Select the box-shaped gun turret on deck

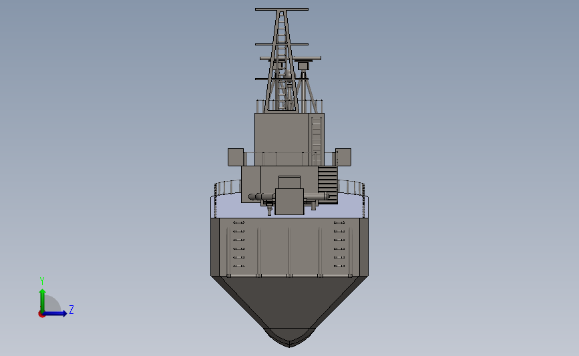pyautogui.click(x=289, y=201)
